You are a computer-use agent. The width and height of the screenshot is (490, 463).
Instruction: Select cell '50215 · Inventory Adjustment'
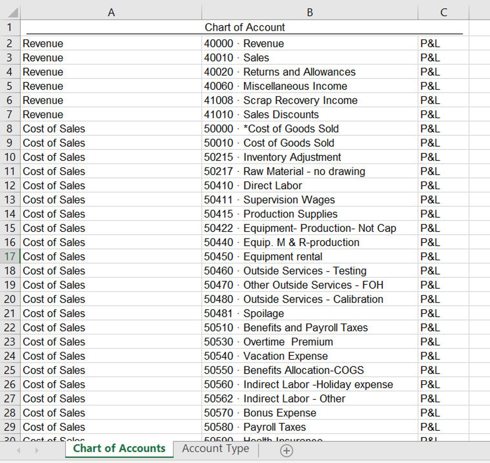coord(310,157)
